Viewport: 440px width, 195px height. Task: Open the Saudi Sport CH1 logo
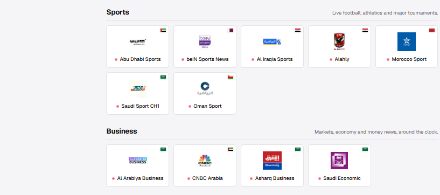click(138, 89)
